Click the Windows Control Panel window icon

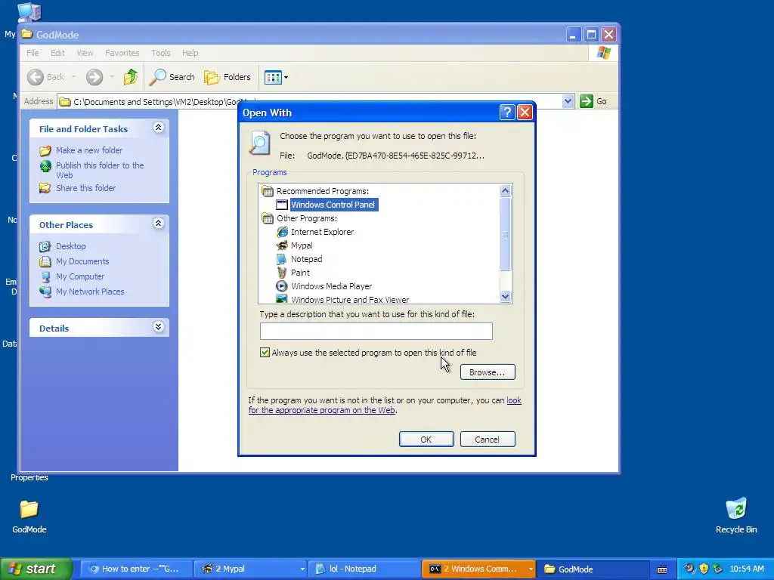point(282,205)
